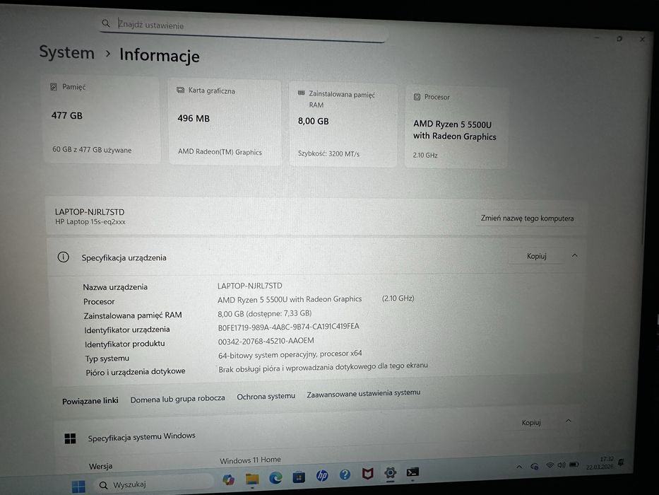Open the Zainstalowana pamięć RAM card

(343, 125)
